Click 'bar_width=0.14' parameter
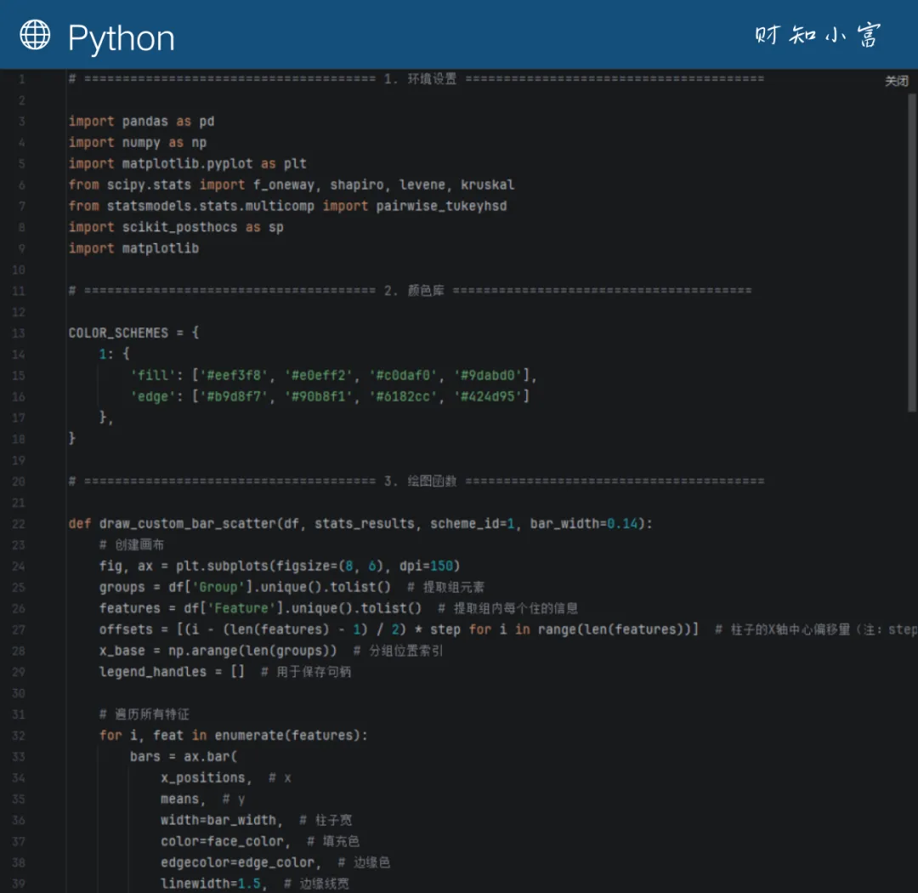The image size is (918, 893). 584,524
